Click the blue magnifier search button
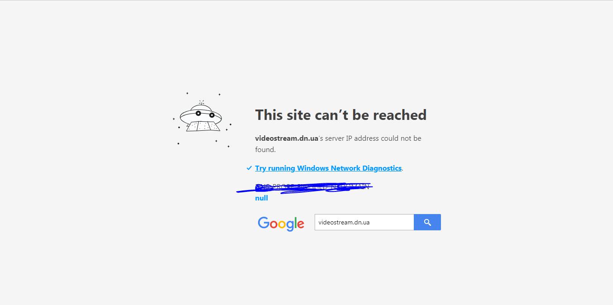Screen dimensions: 613x305 click(427, 222)
